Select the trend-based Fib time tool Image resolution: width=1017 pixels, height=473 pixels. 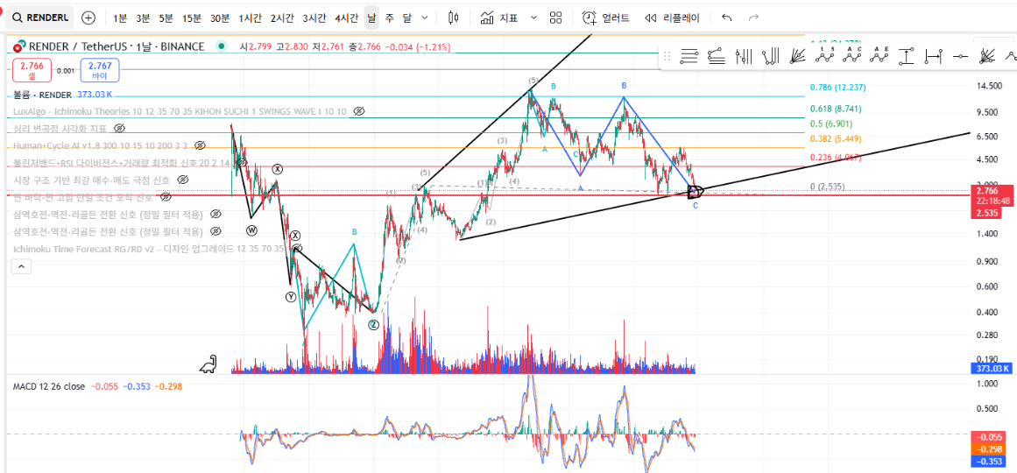(x=771, y=57)
